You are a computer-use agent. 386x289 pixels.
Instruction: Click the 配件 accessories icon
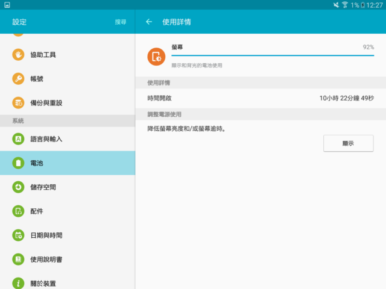coord(18,211)
